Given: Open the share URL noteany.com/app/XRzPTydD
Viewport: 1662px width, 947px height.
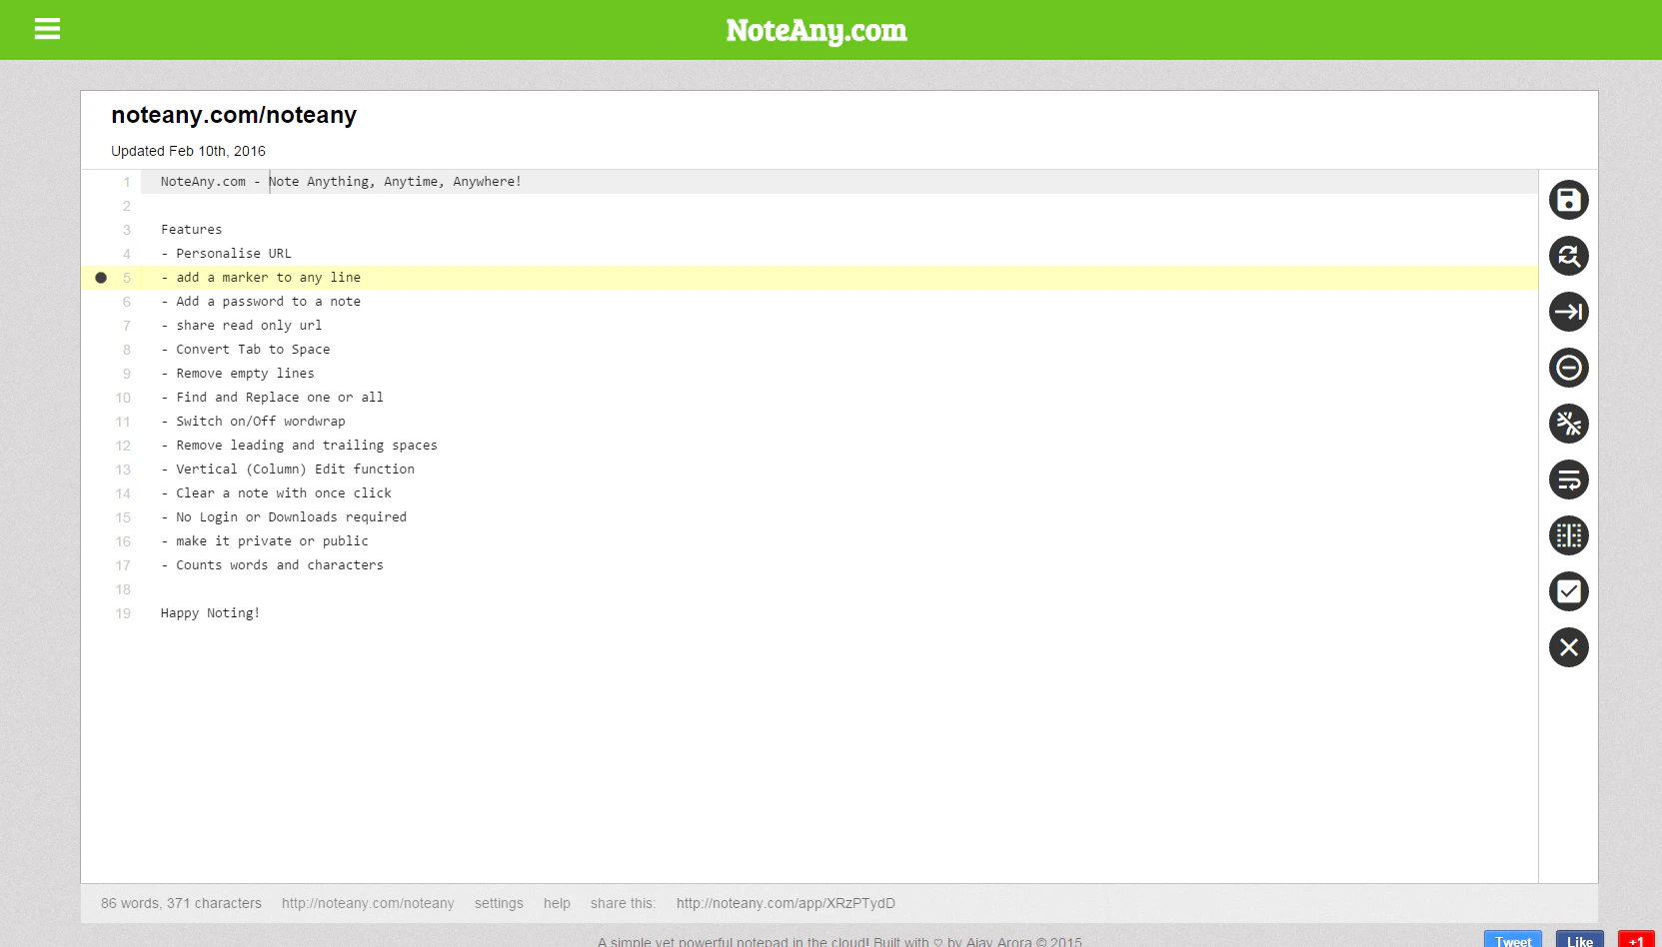Looking at the screenshot, I should tap(785, 903).
